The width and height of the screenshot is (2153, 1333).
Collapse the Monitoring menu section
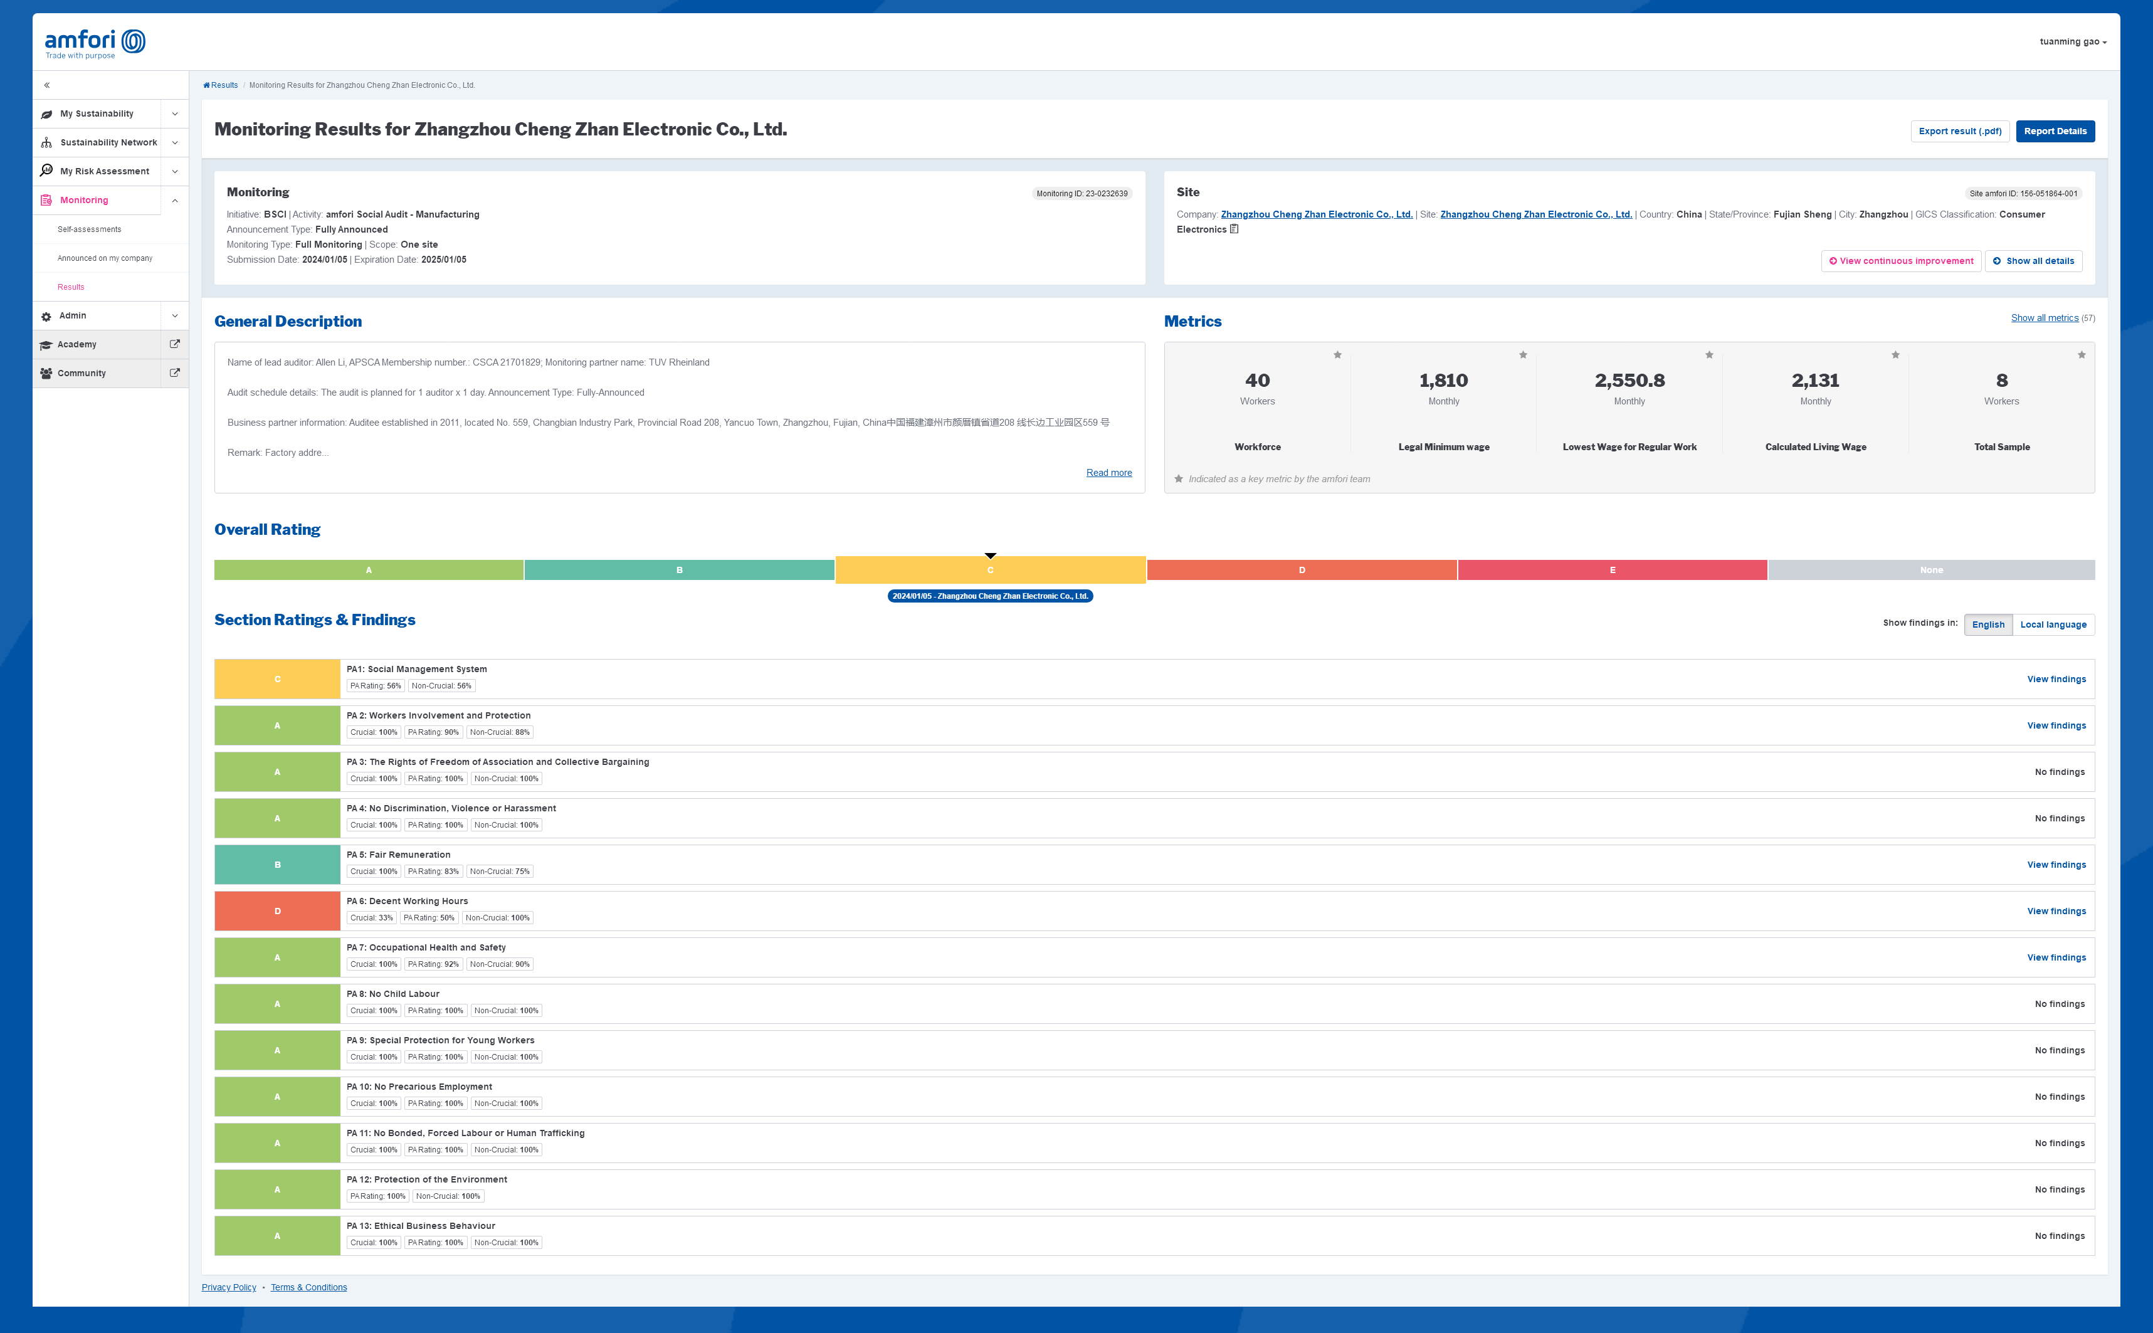(x=174, y=200)
